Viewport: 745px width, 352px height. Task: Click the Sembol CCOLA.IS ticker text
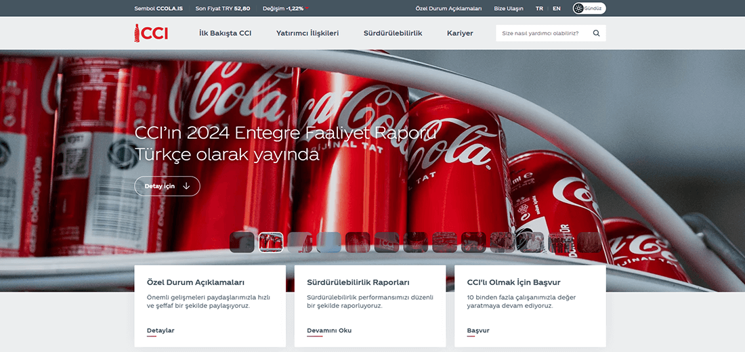[158, 9]
